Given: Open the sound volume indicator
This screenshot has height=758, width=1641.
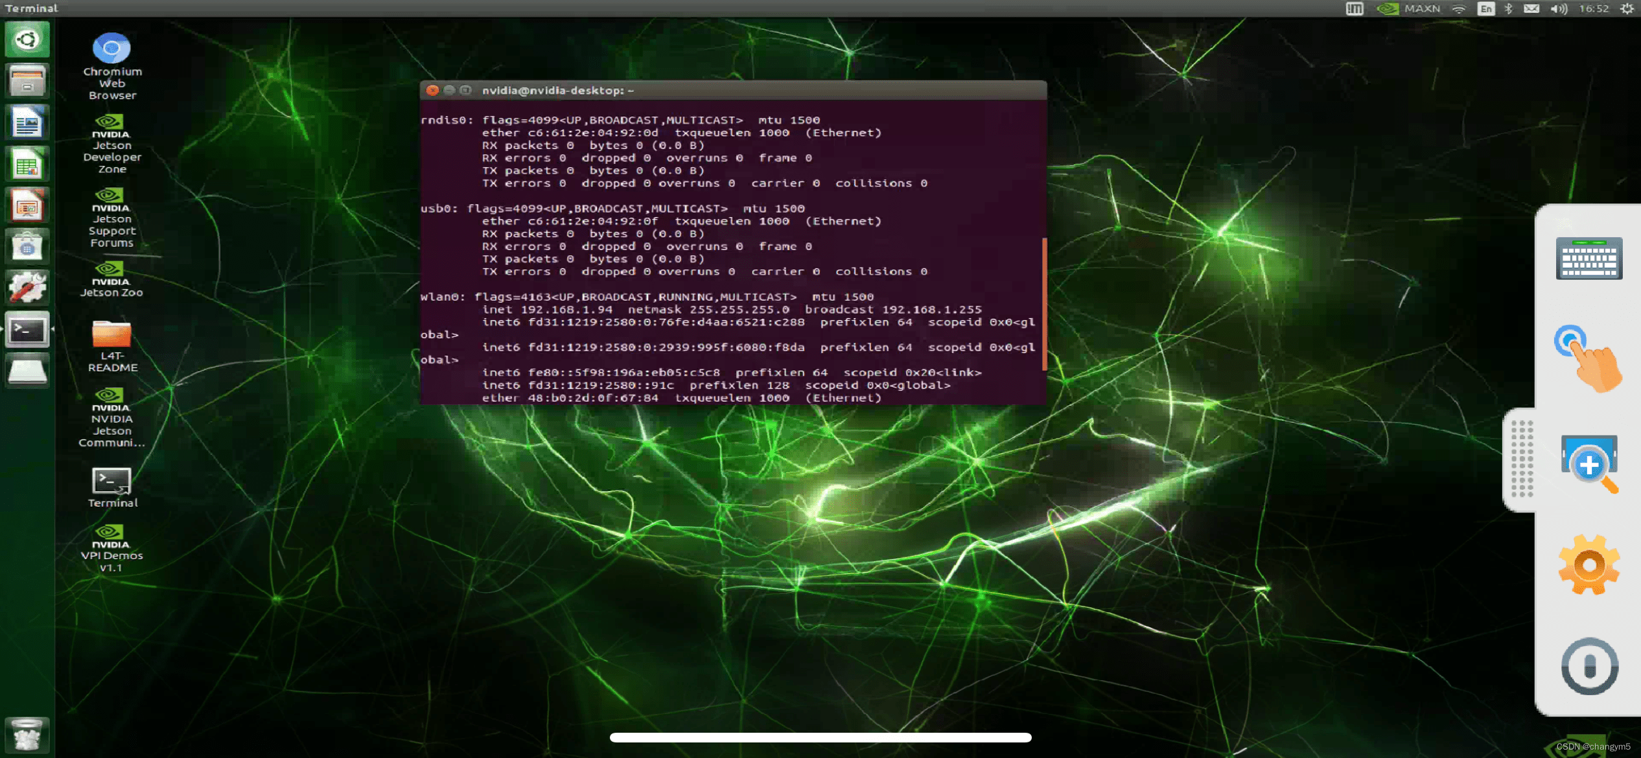Looking at the screenshot, I should coord(1558,8).
